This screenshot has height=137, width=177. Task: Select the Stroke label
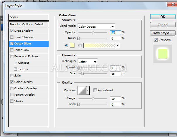[19, 101]
